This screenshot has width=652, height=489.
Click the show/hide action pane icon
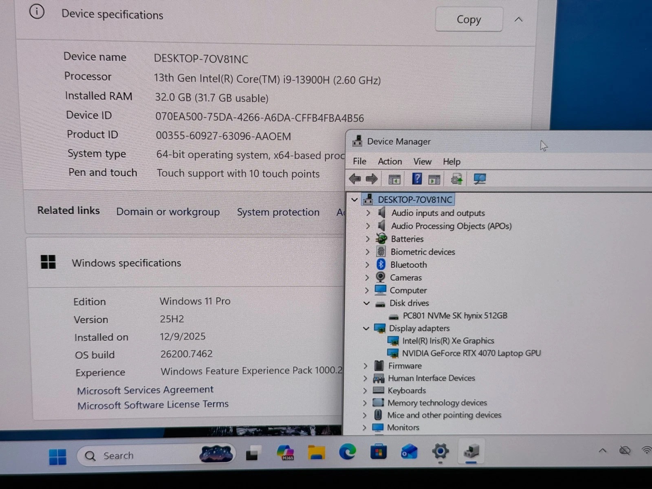click(434, 178)
